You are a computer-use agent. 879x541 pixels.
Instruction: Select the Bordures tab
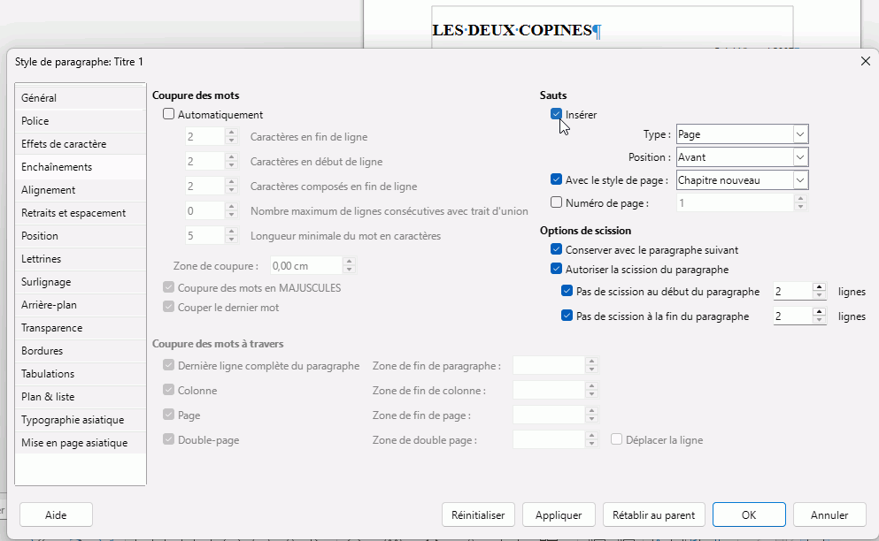(42, 351)
